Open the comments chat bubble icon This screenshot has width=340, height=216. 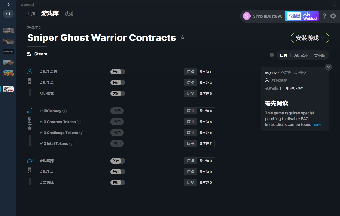[272, 55]
